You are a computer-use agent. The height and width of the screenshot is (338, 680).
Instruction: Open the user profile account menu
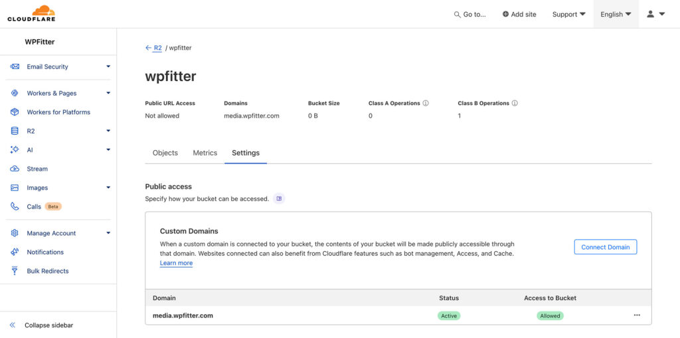[x=655, y=14]
